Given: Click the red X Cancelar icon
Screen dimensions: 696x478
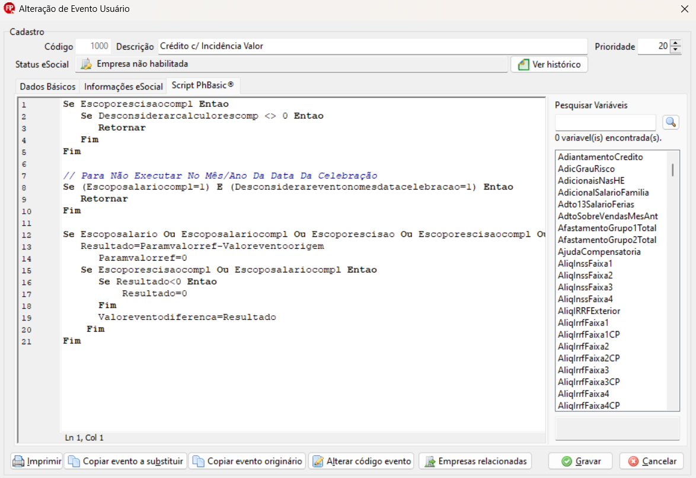Looking at the screenshot, I should coord(633,461).
